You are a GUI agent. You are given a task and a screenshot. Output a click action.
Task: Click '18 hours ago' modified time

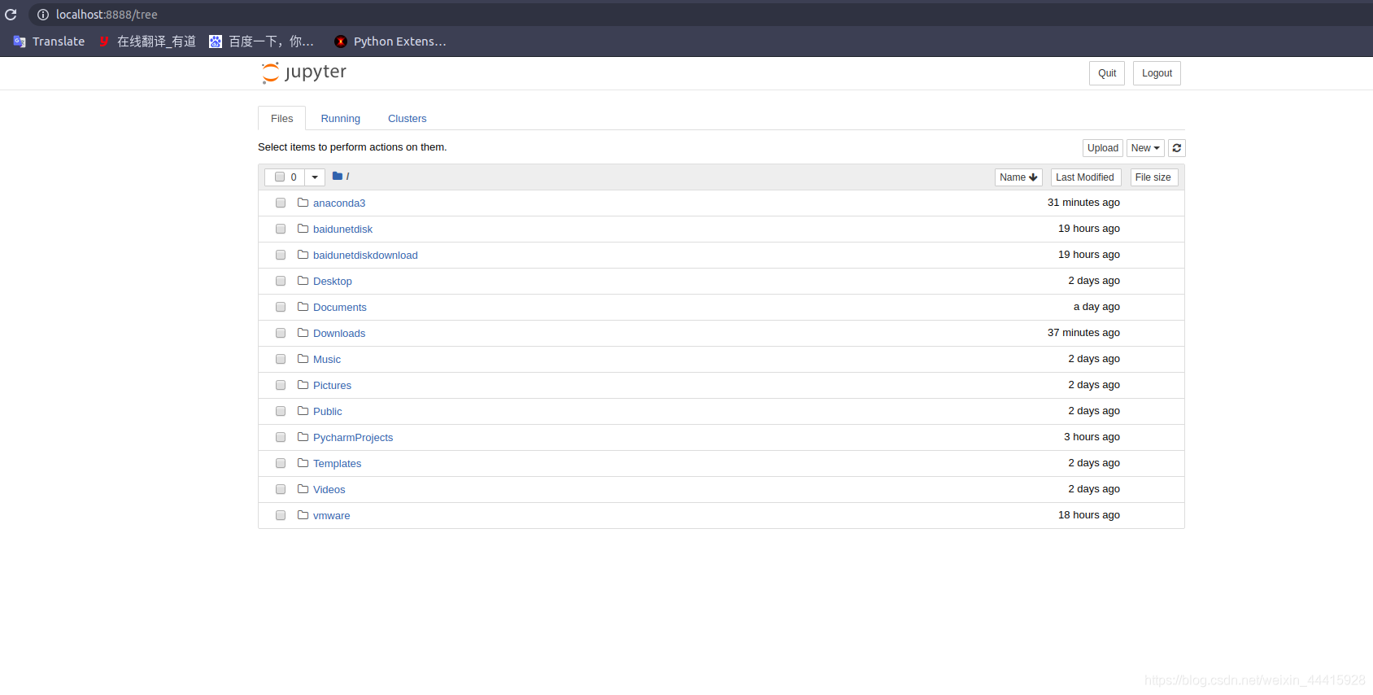tap(1089, 515)
